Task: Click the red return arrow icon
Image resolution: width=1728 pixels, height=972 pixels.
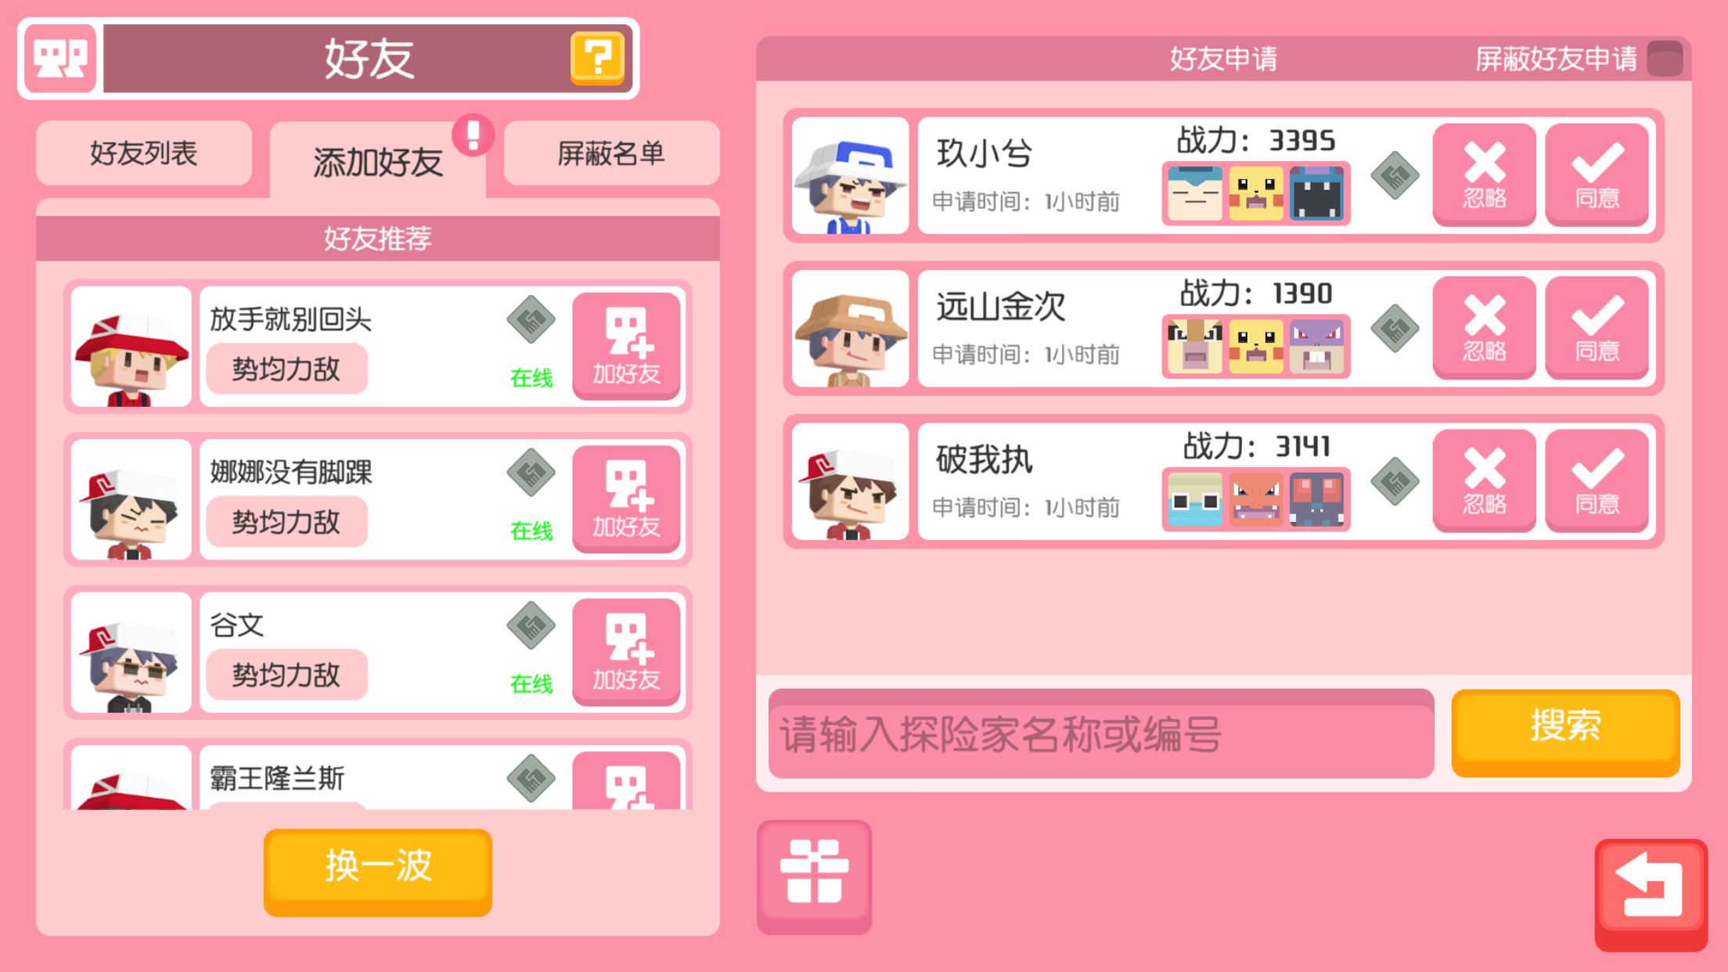Action: pyautogui.click(x=1651, y=895)
